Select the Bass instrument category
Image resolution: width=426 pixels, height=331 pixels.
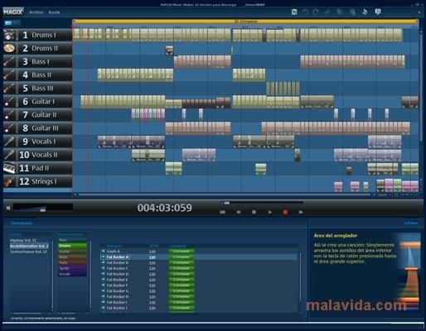(72, 240)
